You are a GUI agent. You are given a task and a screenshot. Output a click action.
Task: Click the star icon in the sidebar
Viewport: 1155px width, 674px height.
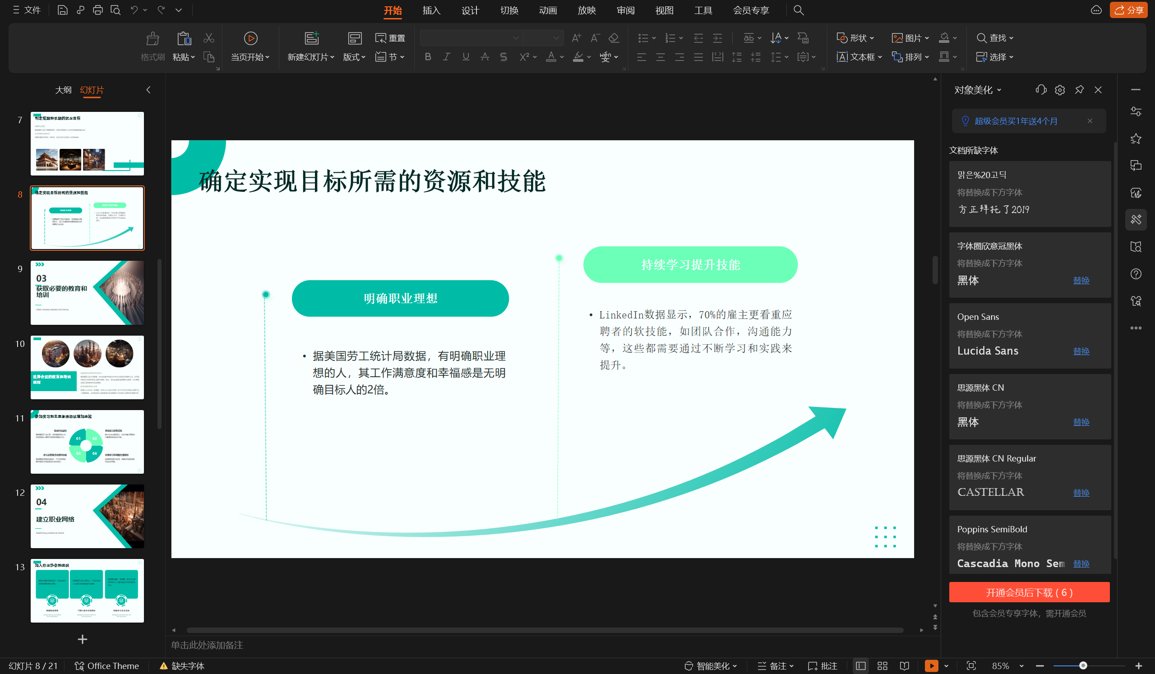[1136, 138]
